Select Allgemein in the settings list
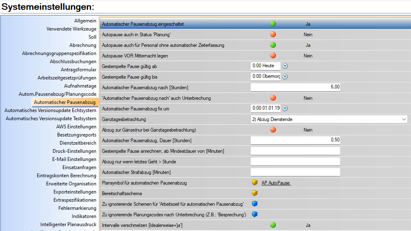The image size is (411, 231). pyautogui.click(x=85, y=21)
